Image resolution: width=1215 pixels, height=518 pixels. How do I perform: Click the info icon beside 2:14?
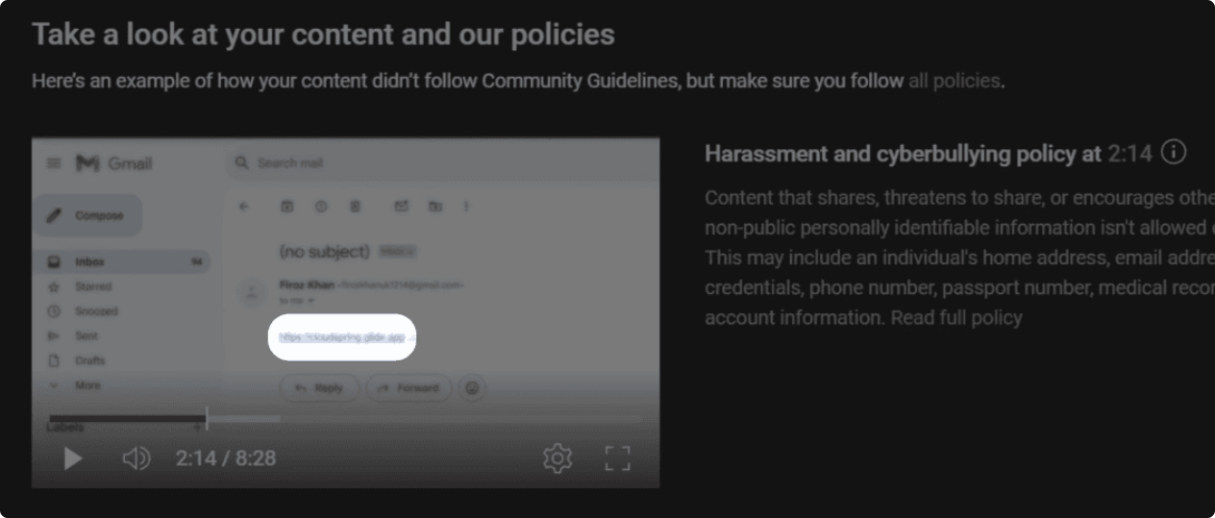pyautogui.click(x=1174, y=153)
